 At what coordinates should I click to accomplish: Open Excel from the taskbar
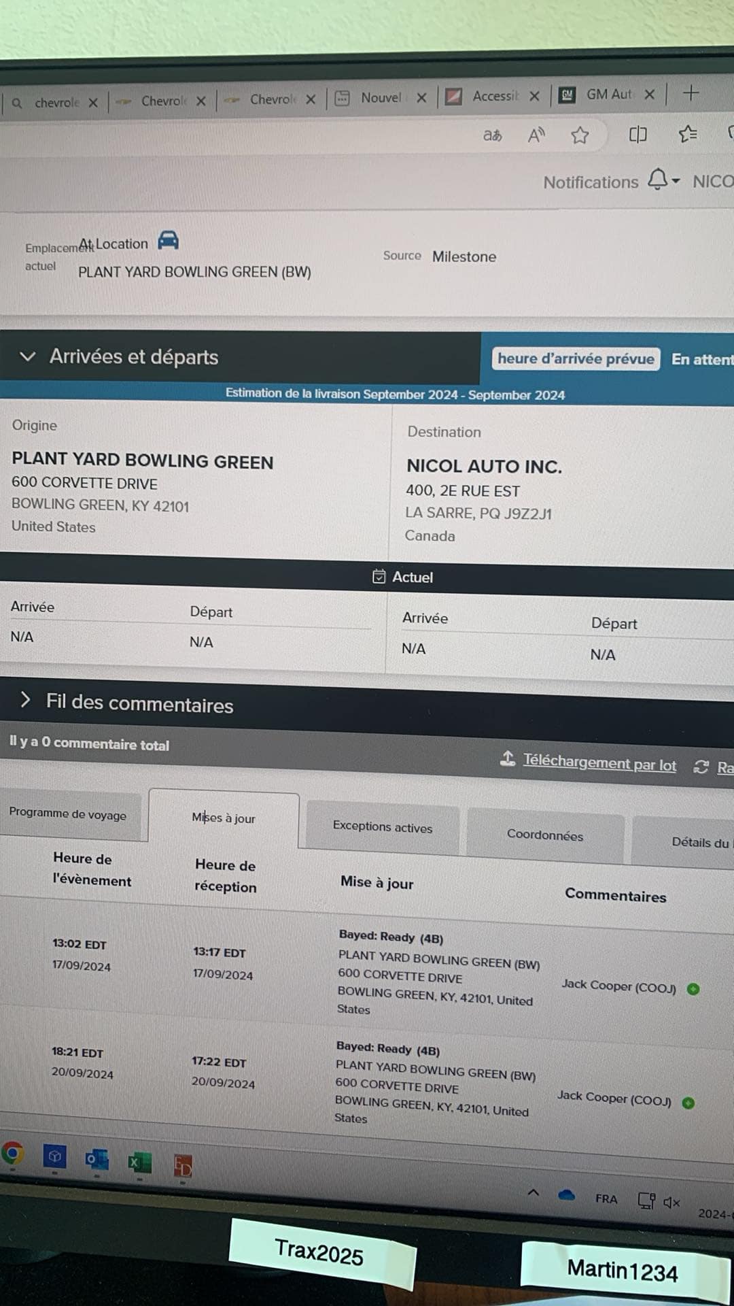coord(139,1162)
